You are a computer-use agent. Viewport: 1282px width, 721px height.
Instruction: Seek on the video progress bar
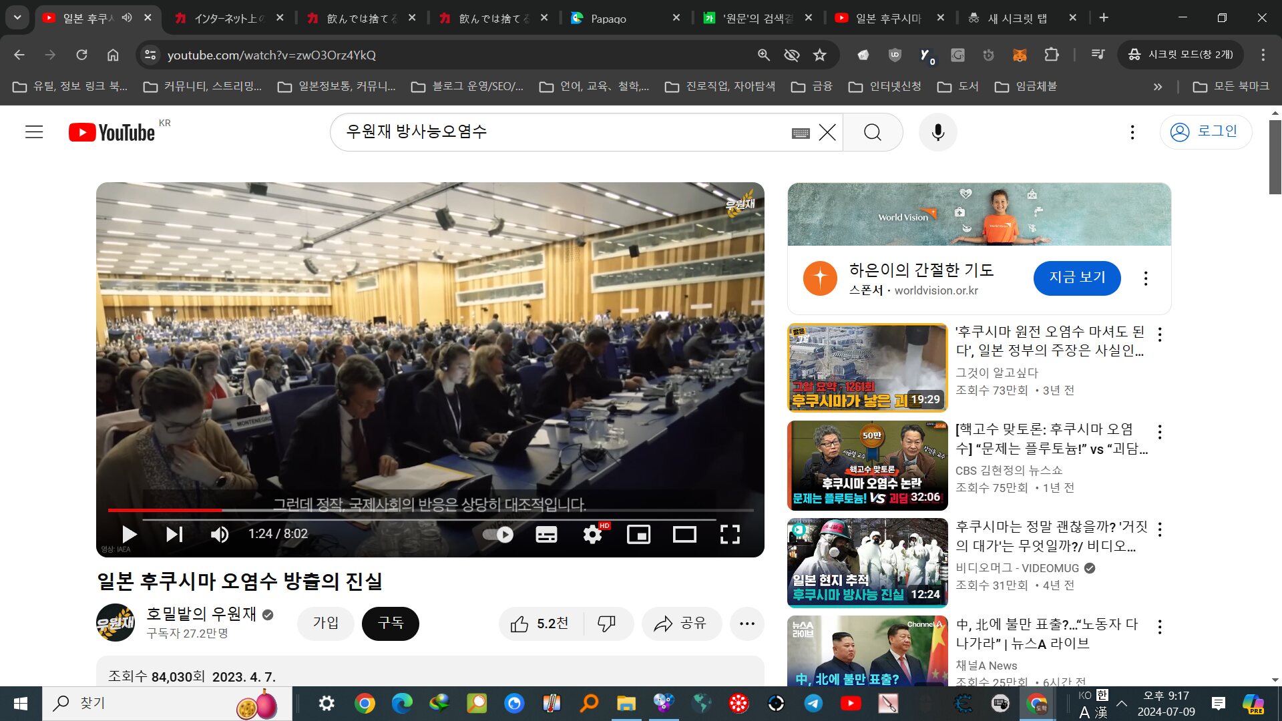pyautogui.click(x=427, y=510)
